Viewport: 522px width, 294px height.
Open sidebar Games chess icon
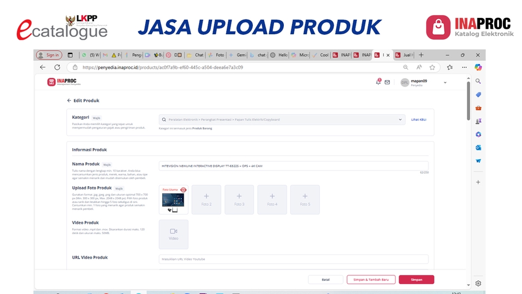[x=478, y=121]
